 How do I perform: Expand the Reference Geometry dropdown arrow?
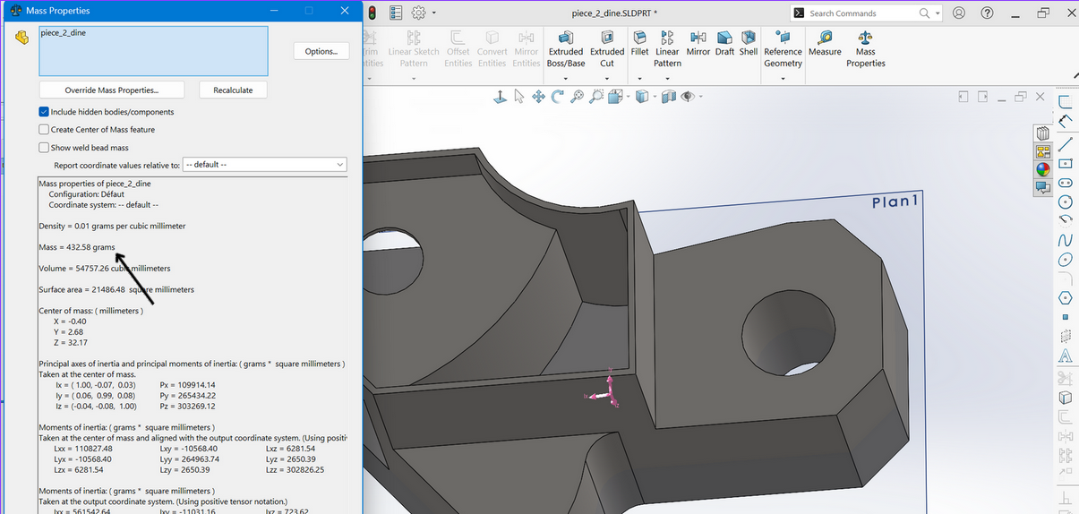(x=783, y=78)
